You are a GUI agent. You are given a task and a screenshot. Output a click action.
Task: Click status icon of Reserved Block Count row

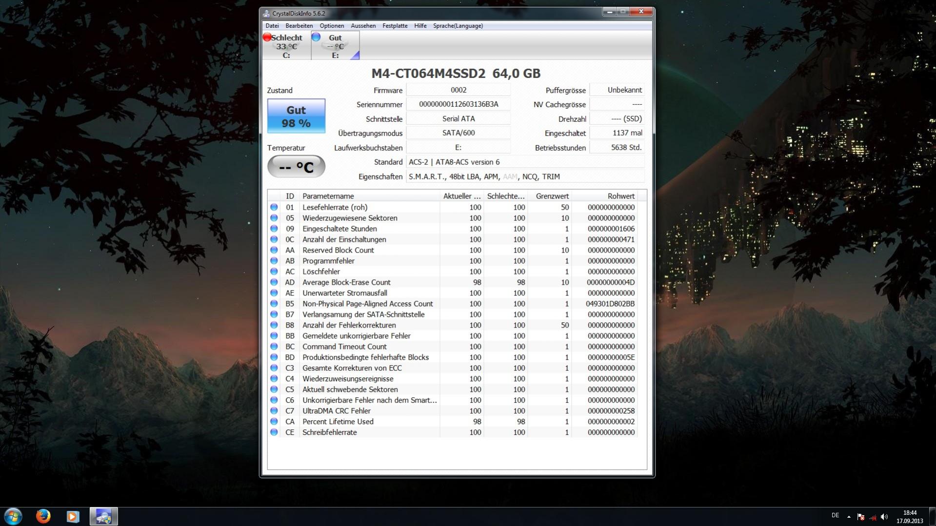tap(274, 250)
